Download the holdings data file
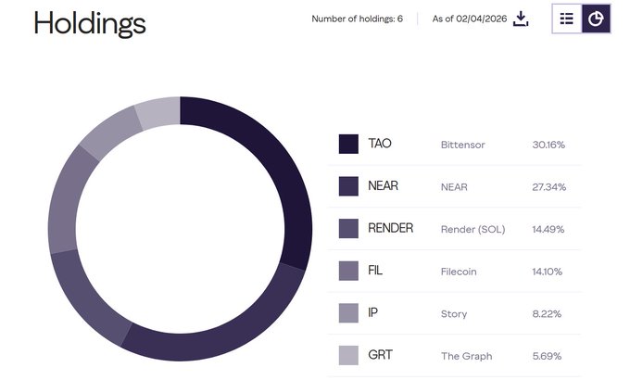 [521, 19]
